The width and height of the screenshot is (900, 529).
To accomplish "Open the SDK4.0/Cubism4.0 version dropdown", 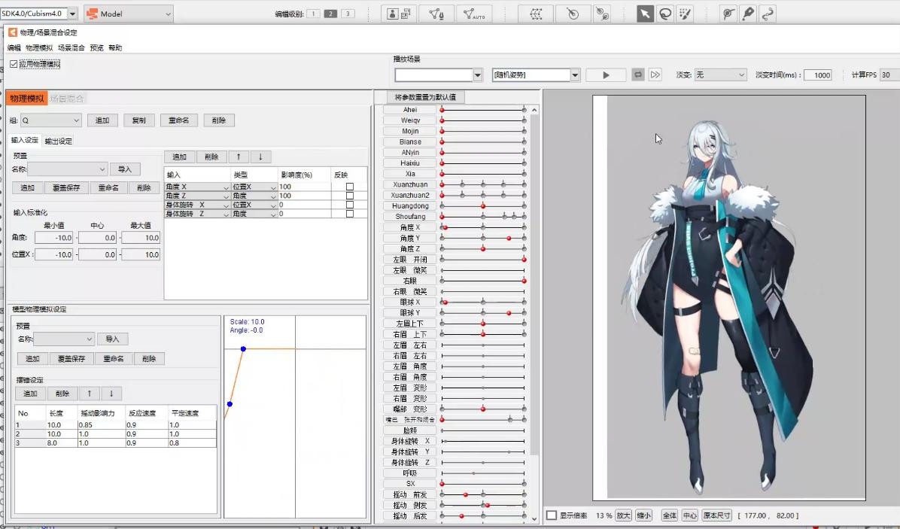I will tap(72, 14).
